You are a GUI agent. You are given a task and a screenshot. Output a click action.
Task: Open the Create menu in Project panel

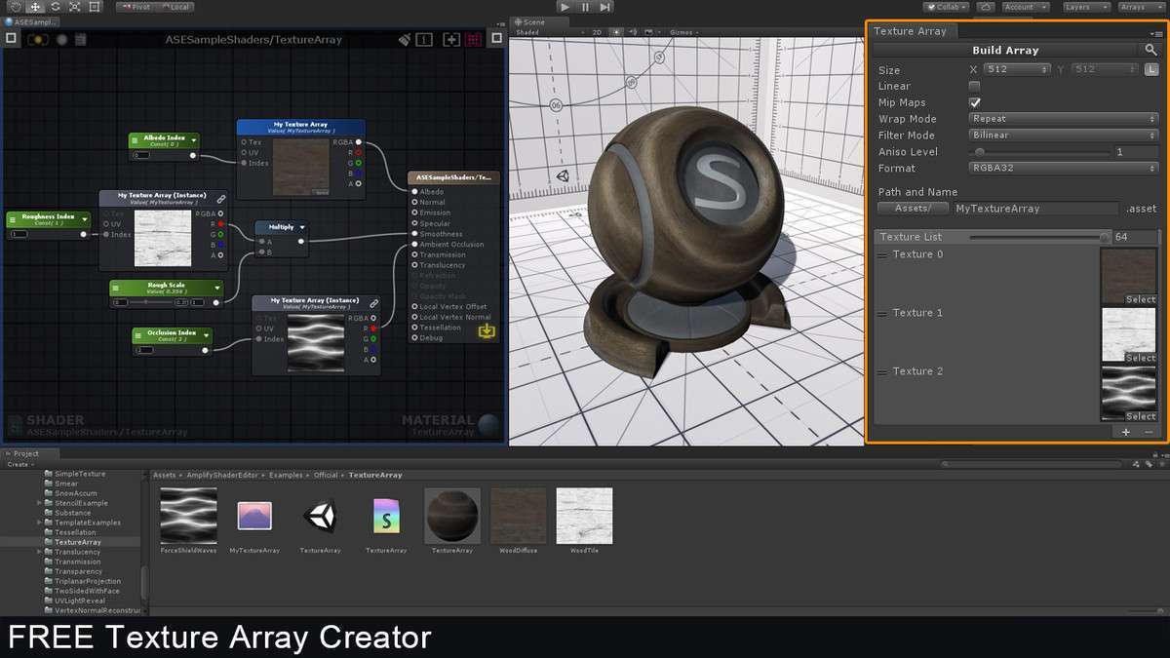(19, 464)
